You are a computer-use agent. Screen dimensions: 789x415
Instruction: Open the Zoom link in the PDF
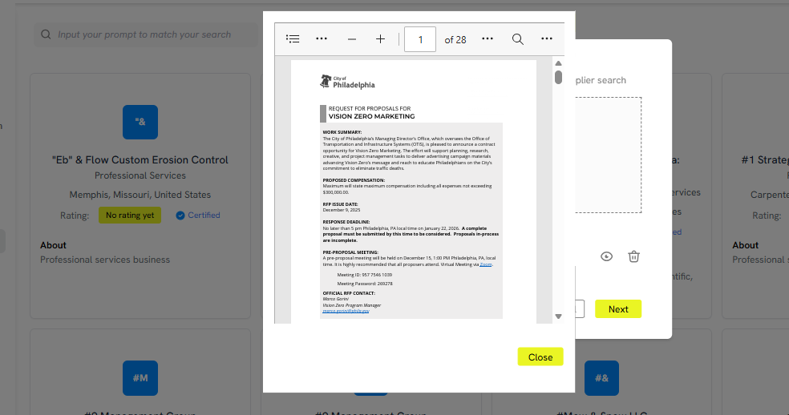pos(486,264)
